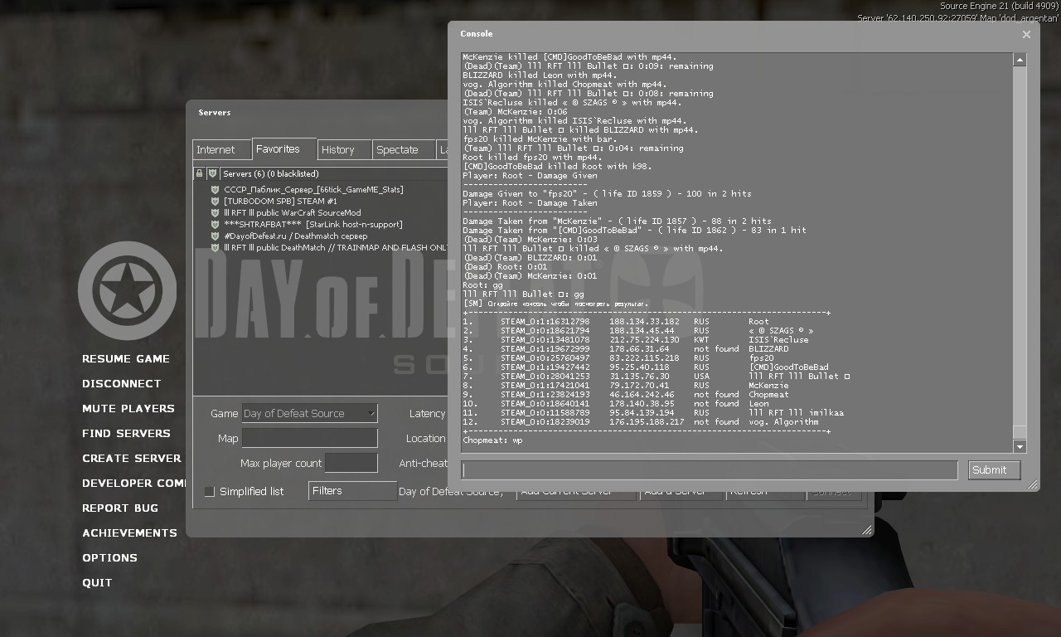Click the status row for player ISIS`Recluse
The height and width of the screenshot is (637, 1061).
coord(636,340)
